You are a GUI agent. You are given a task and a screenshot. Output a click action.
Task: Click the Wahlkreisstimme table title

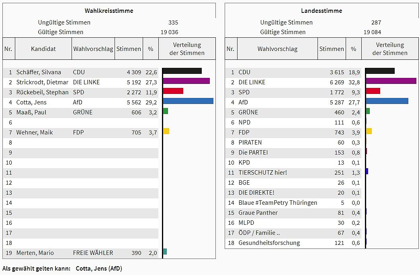click(x=109, y=11)
